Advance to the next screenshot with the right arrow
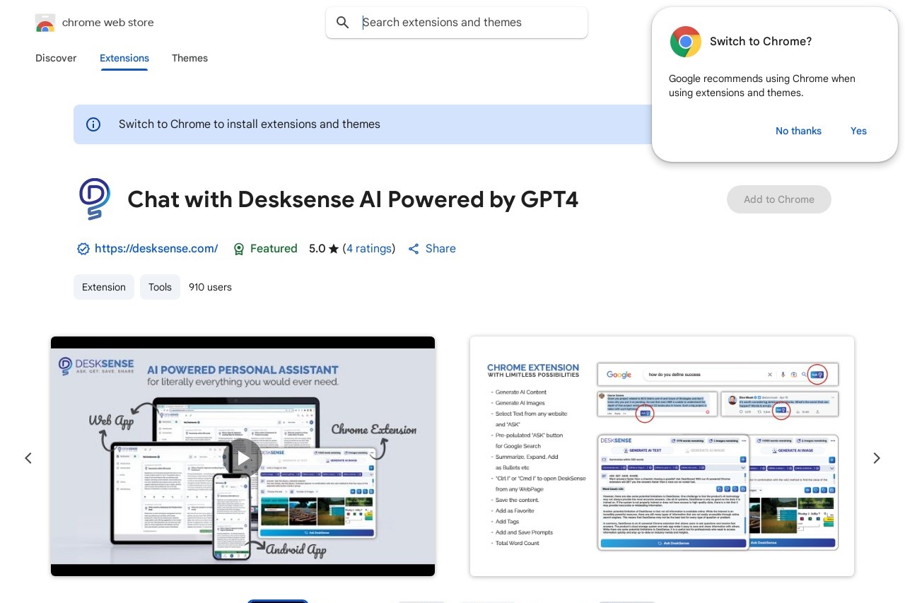 click(877, 458)
